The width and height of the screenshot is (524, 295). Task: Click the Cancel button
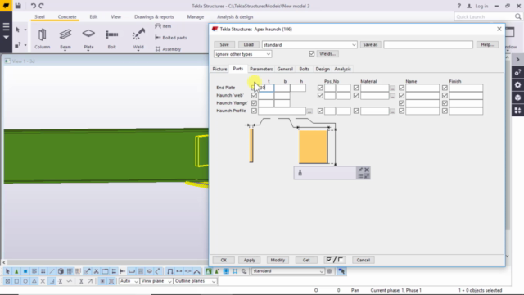pyautogui.click(x=364, y=260)
